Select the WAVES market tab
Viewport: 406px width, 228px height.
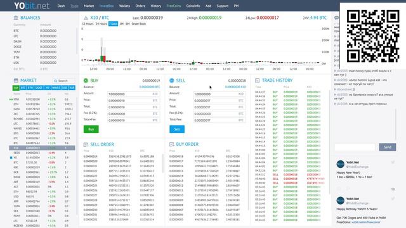point(56,88)
